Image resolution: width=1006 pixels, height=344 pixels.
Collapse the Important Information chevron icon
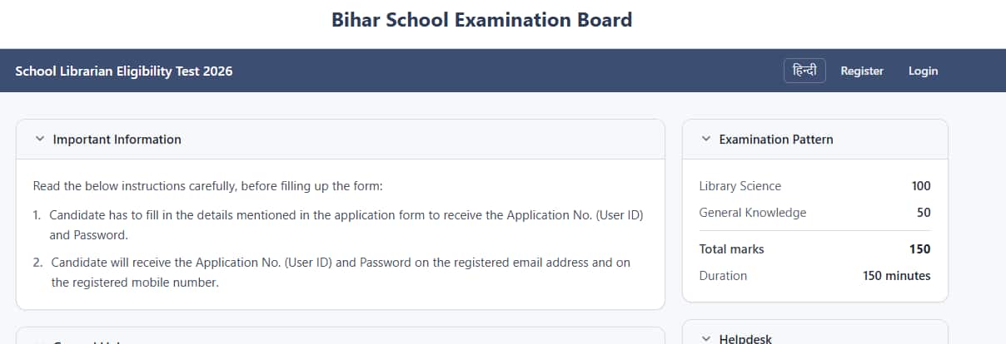(39, 140)
